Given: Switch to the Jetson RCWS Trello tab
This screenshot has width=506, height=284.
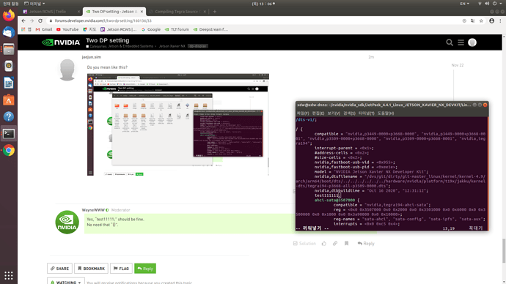Looking at the screenshot, I should (48, 12).
